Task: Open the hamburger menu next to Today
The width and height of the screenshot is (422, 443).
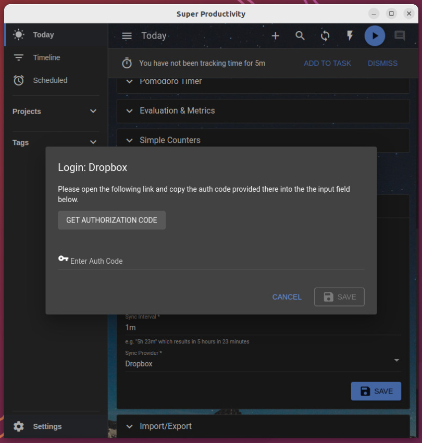Action: tap(127, 35)
